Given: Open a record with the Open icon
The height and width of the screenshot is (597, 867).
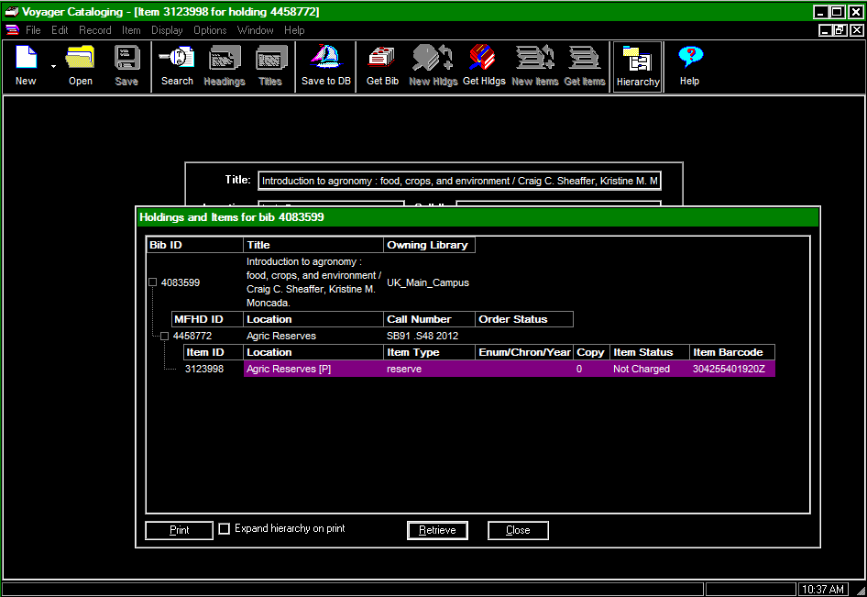Looking at the screenshot, I should click(81, 60).
